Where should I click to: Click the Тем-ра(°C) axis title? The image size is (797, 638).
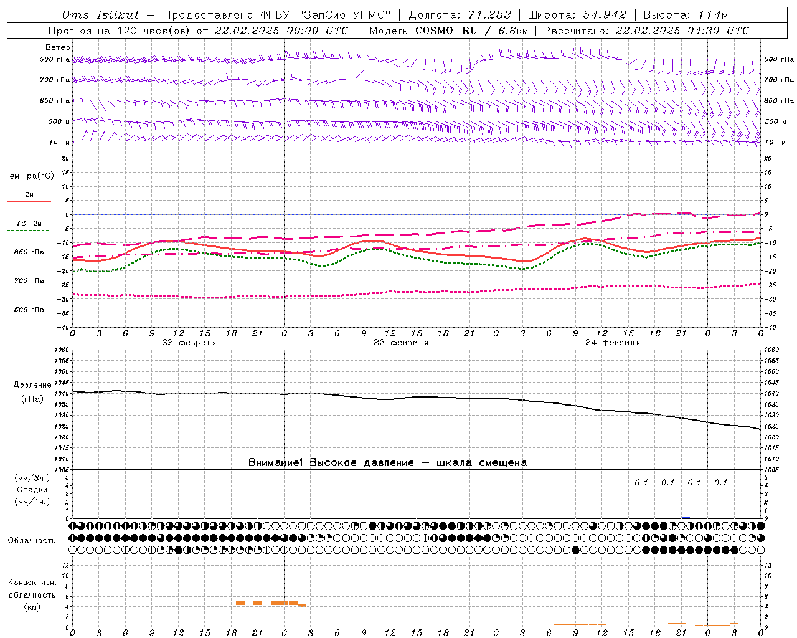click(29, 176)
